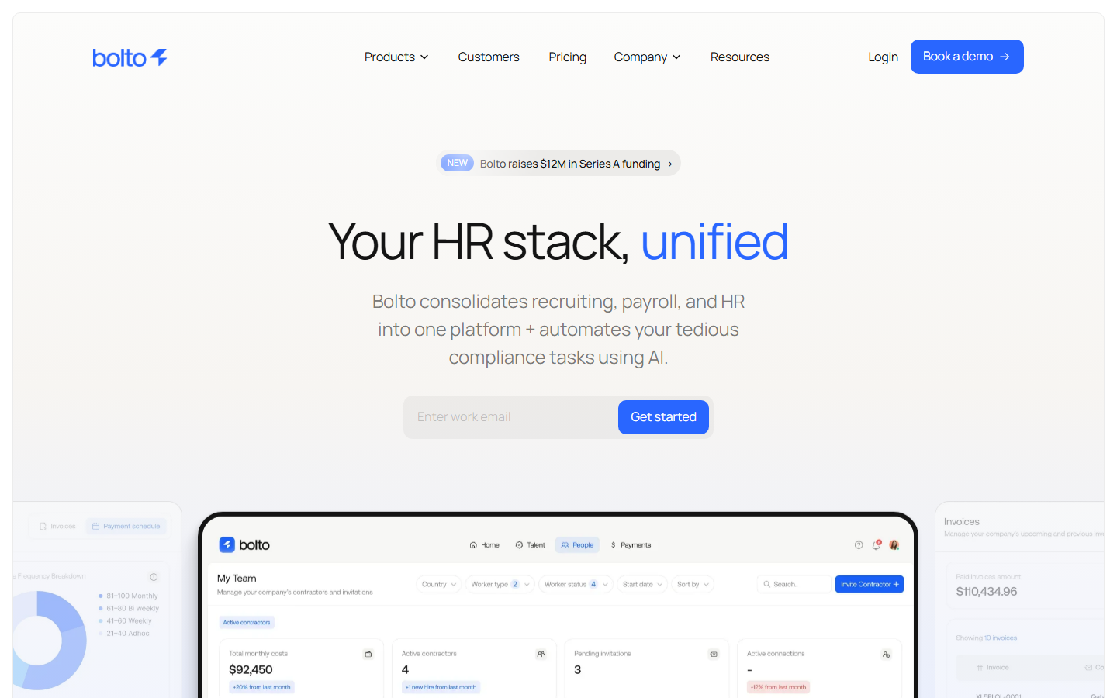The height and width of the screenshot is (698, 1117).
Task: Click the Pending invitations count 3
Action: coord(578,670)
